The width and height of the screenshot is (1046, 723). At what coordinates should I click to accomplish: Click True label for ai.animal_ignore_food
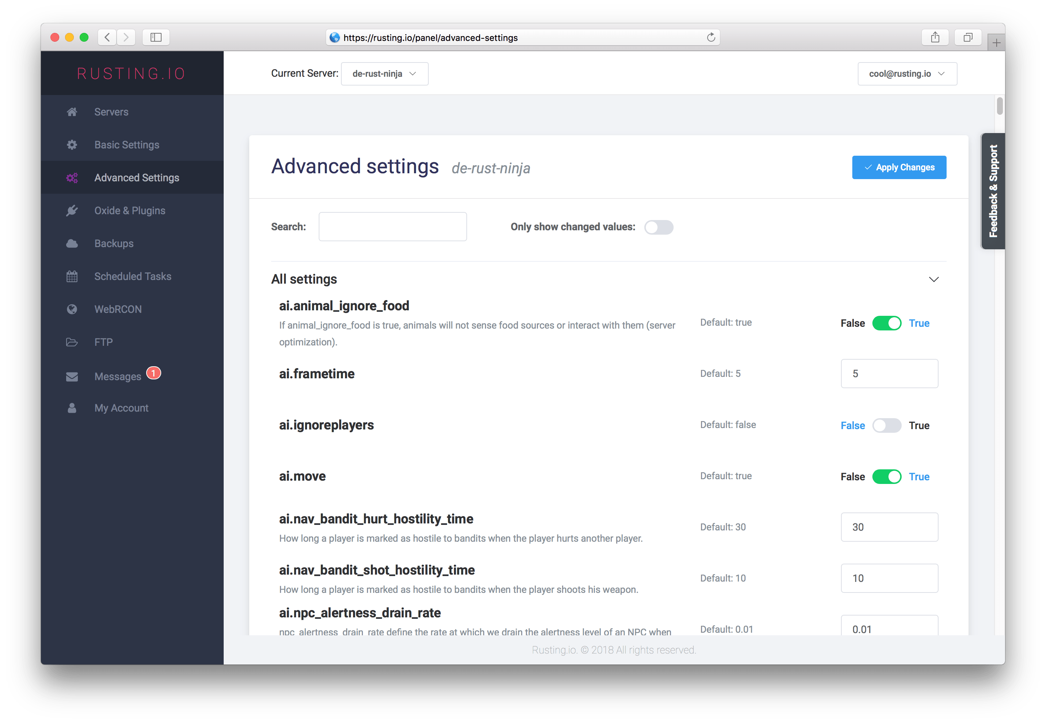[x=919, y=323]
